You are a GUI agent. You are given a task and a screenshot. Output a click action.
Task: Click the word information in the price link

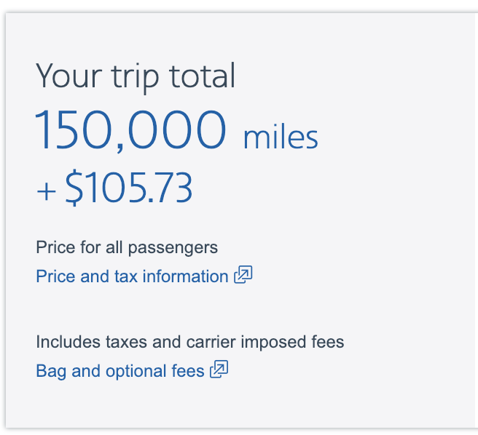(x=185, y=276)
